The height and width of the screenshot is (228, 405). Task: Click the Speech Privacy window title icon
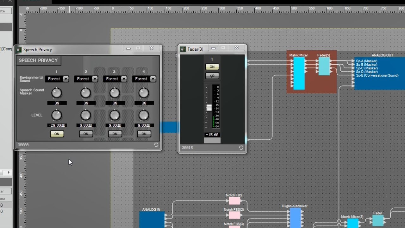pyautogui.click(x=19, y=49)
